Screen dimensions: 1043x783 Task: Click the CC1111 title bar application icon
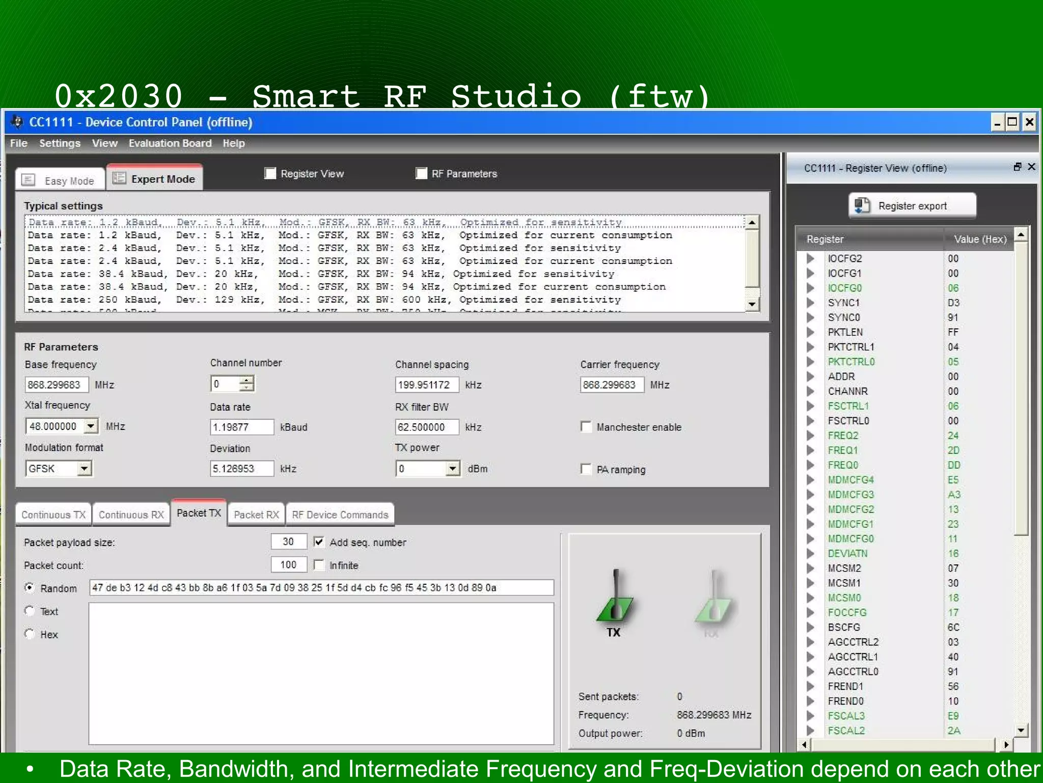coord(17,122)
